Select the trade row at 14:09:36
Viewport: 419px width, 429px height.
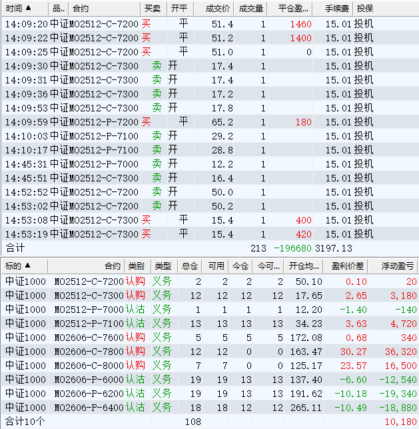[210, 94]
